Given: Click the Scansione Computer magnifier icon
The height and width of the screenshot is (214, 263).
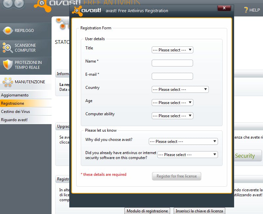Looking at the screenshot, I should coord(8,48).
